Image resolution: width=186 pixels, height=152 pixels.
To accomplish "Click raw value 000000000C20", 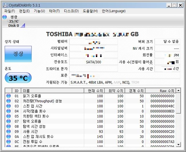I will coord(163,131).
